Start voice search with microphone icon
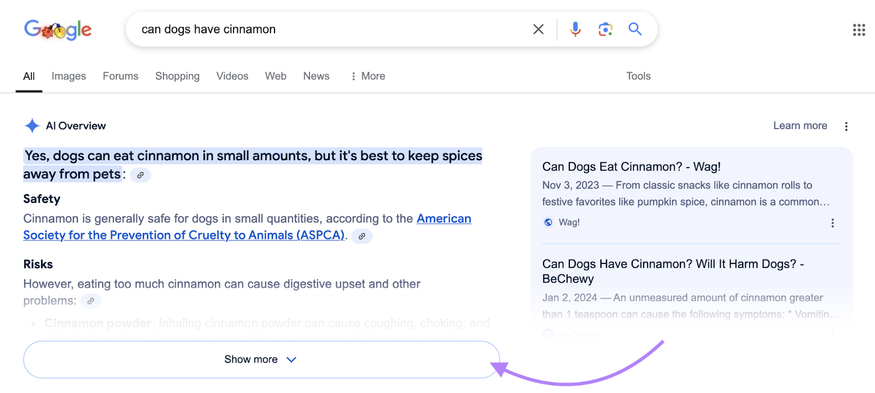Viewport: 875px width, 393px height. [x=575, y=30]
